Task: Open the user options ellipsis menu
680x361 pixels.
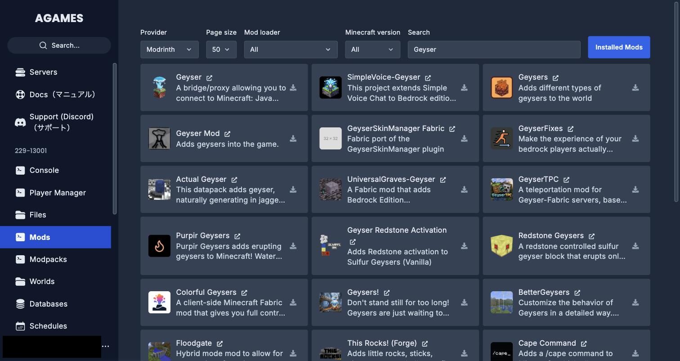Action: click(106, 347)
